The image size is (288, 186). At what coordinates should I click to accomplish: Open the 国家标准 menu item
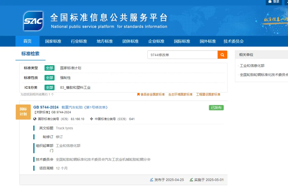pyautogui.click(x=53, y=41)
